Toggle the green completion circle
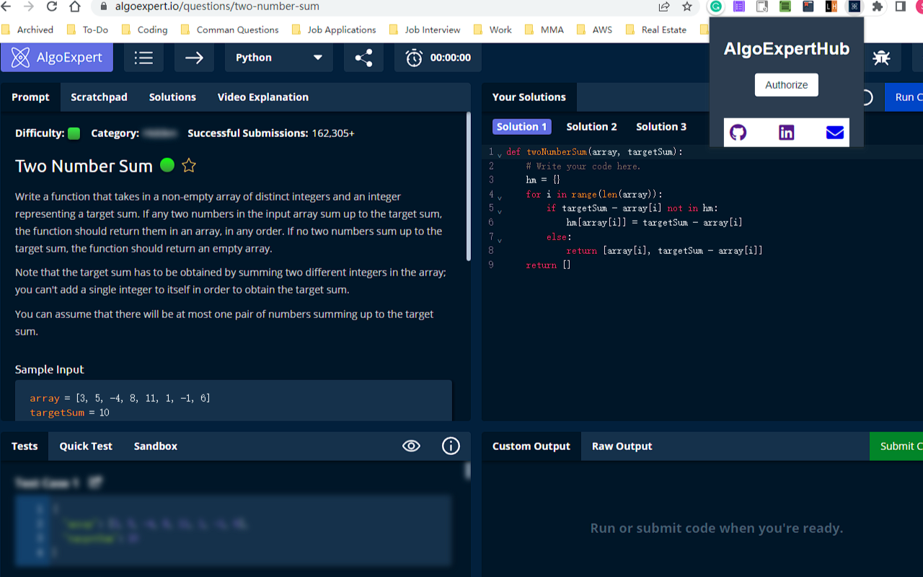923x577 pixels. point(167,165)
